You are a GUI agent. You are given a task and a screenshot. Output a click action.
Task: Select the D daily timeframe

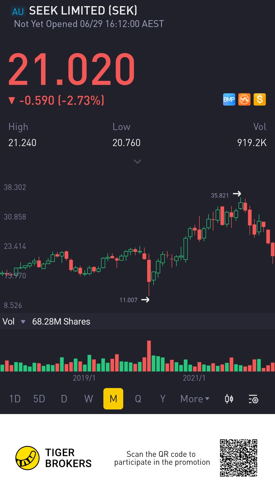coord(64,399)
